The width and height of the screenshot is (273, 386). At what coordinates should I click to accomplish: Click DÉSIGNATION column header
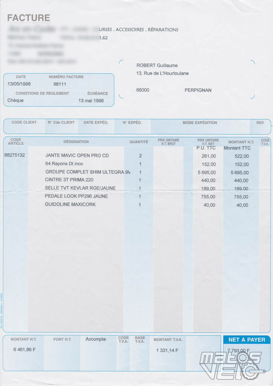[x=76, y=142]
